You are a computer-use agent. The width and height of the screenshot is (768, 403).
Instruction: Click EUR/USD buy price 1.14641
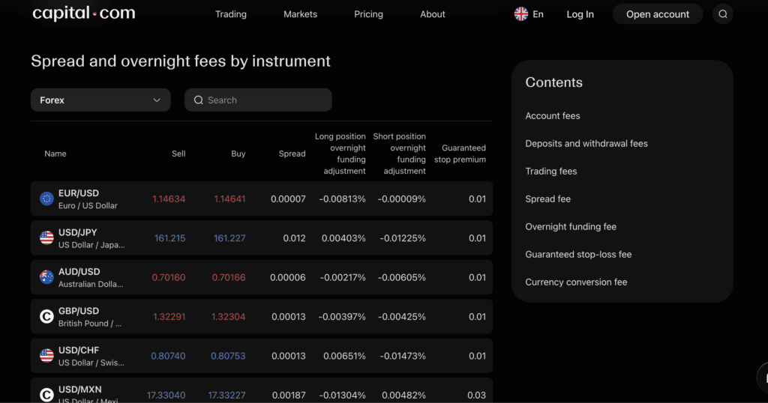pyautogui.click(x=229, y=199)
